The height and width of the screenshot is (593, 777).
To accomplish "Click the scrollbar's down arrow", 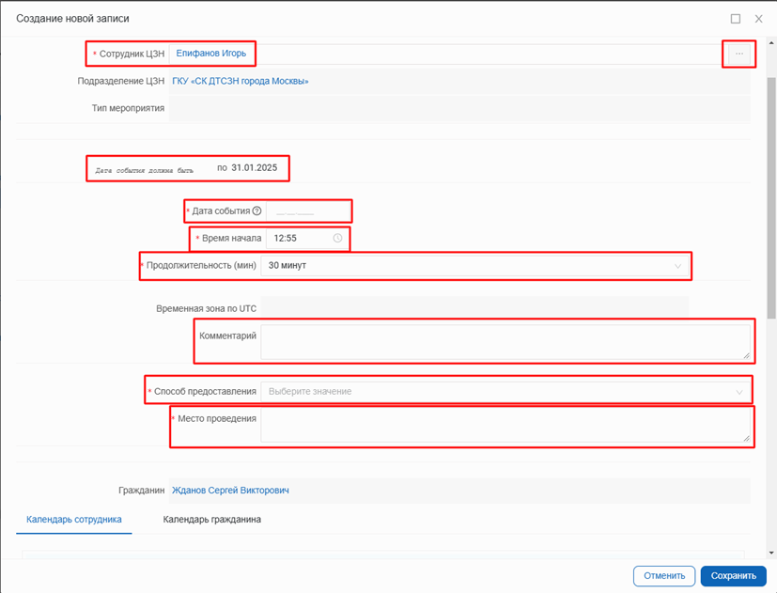I will [771, 553].
